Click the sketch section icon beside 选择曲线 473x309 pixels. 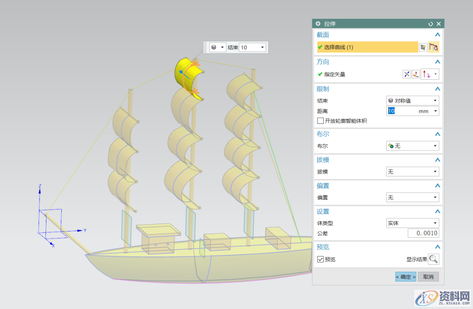[x=423, y=47]
